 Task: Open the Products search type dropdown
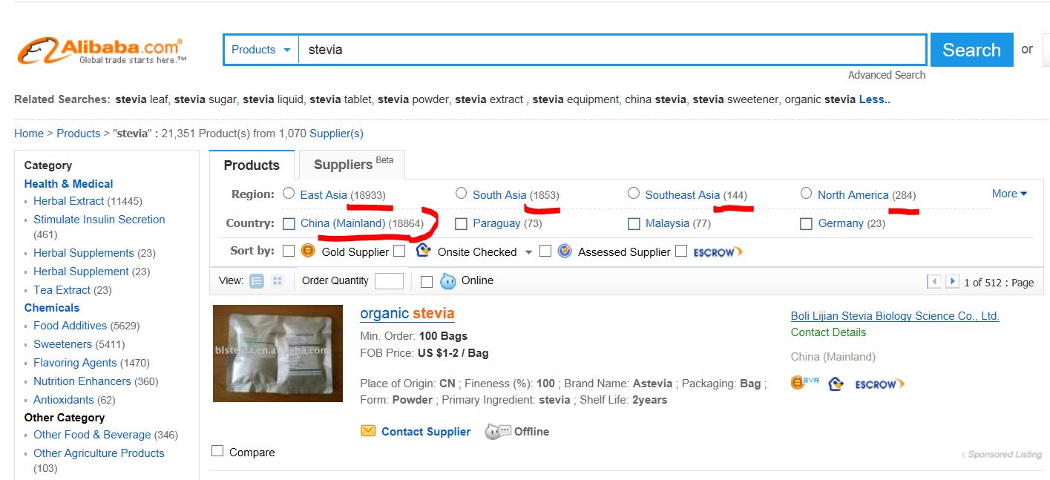pos(261,50)
